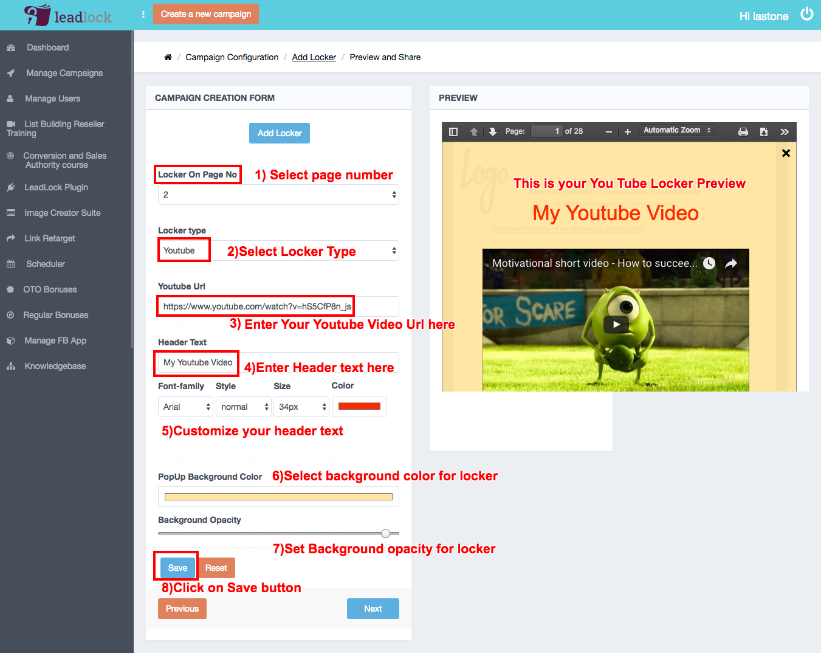Download the PDF preview

(764, 131)
